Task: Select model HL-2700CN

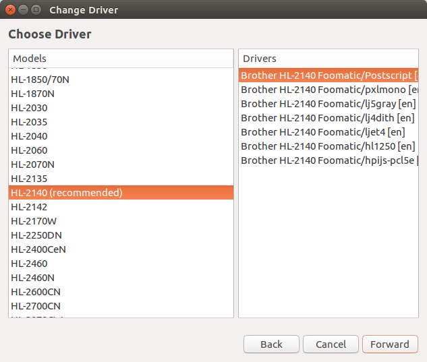Action: click(121, 306)
